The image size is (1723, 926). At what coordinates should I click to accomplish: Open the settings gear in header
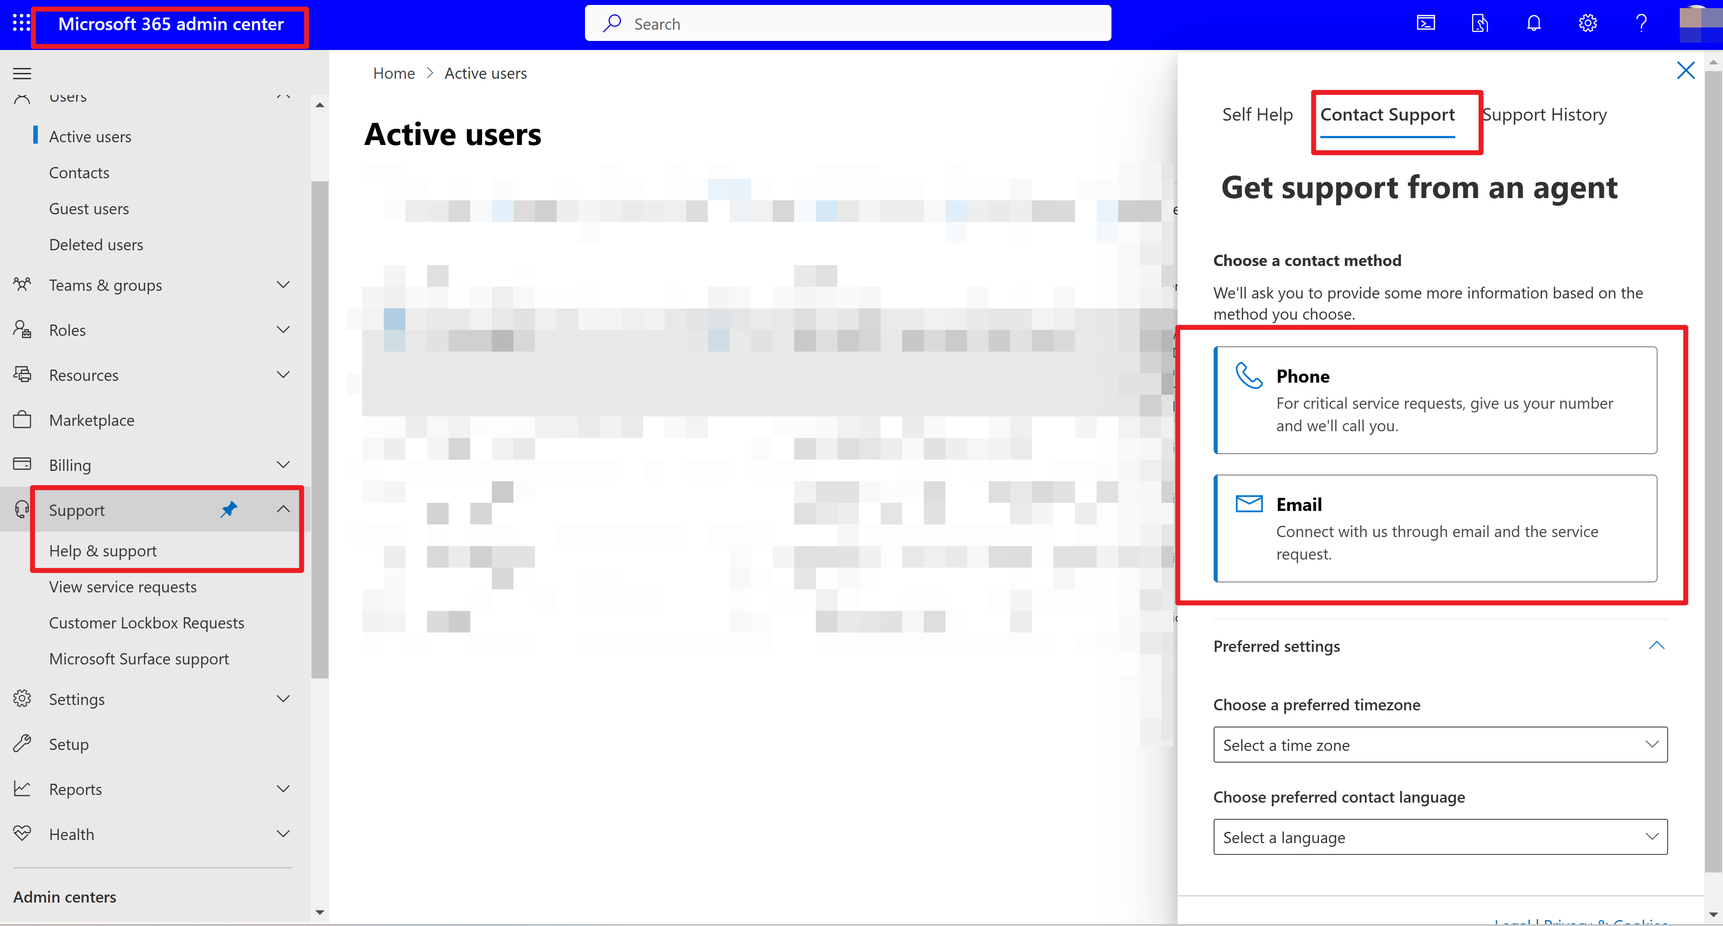(1587, 23)
